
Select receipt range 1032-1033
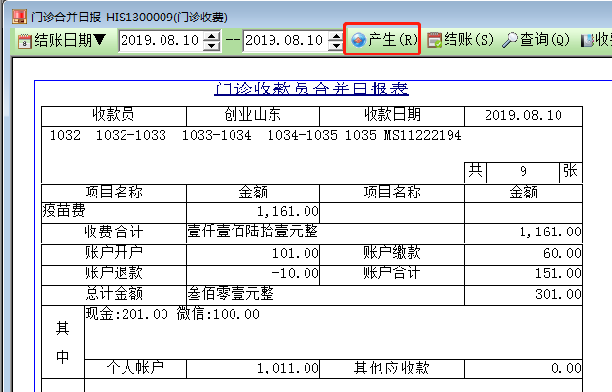point(131,135)
